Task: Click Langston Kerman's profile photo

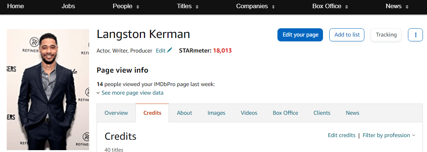Action: (48, 89)
